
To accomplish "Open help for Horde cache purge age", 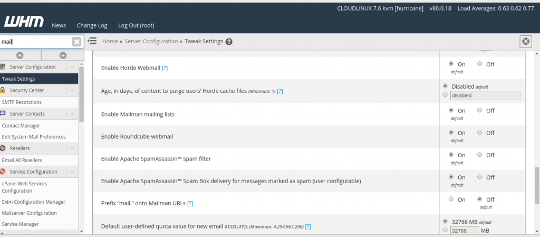I will click(280, 91).
